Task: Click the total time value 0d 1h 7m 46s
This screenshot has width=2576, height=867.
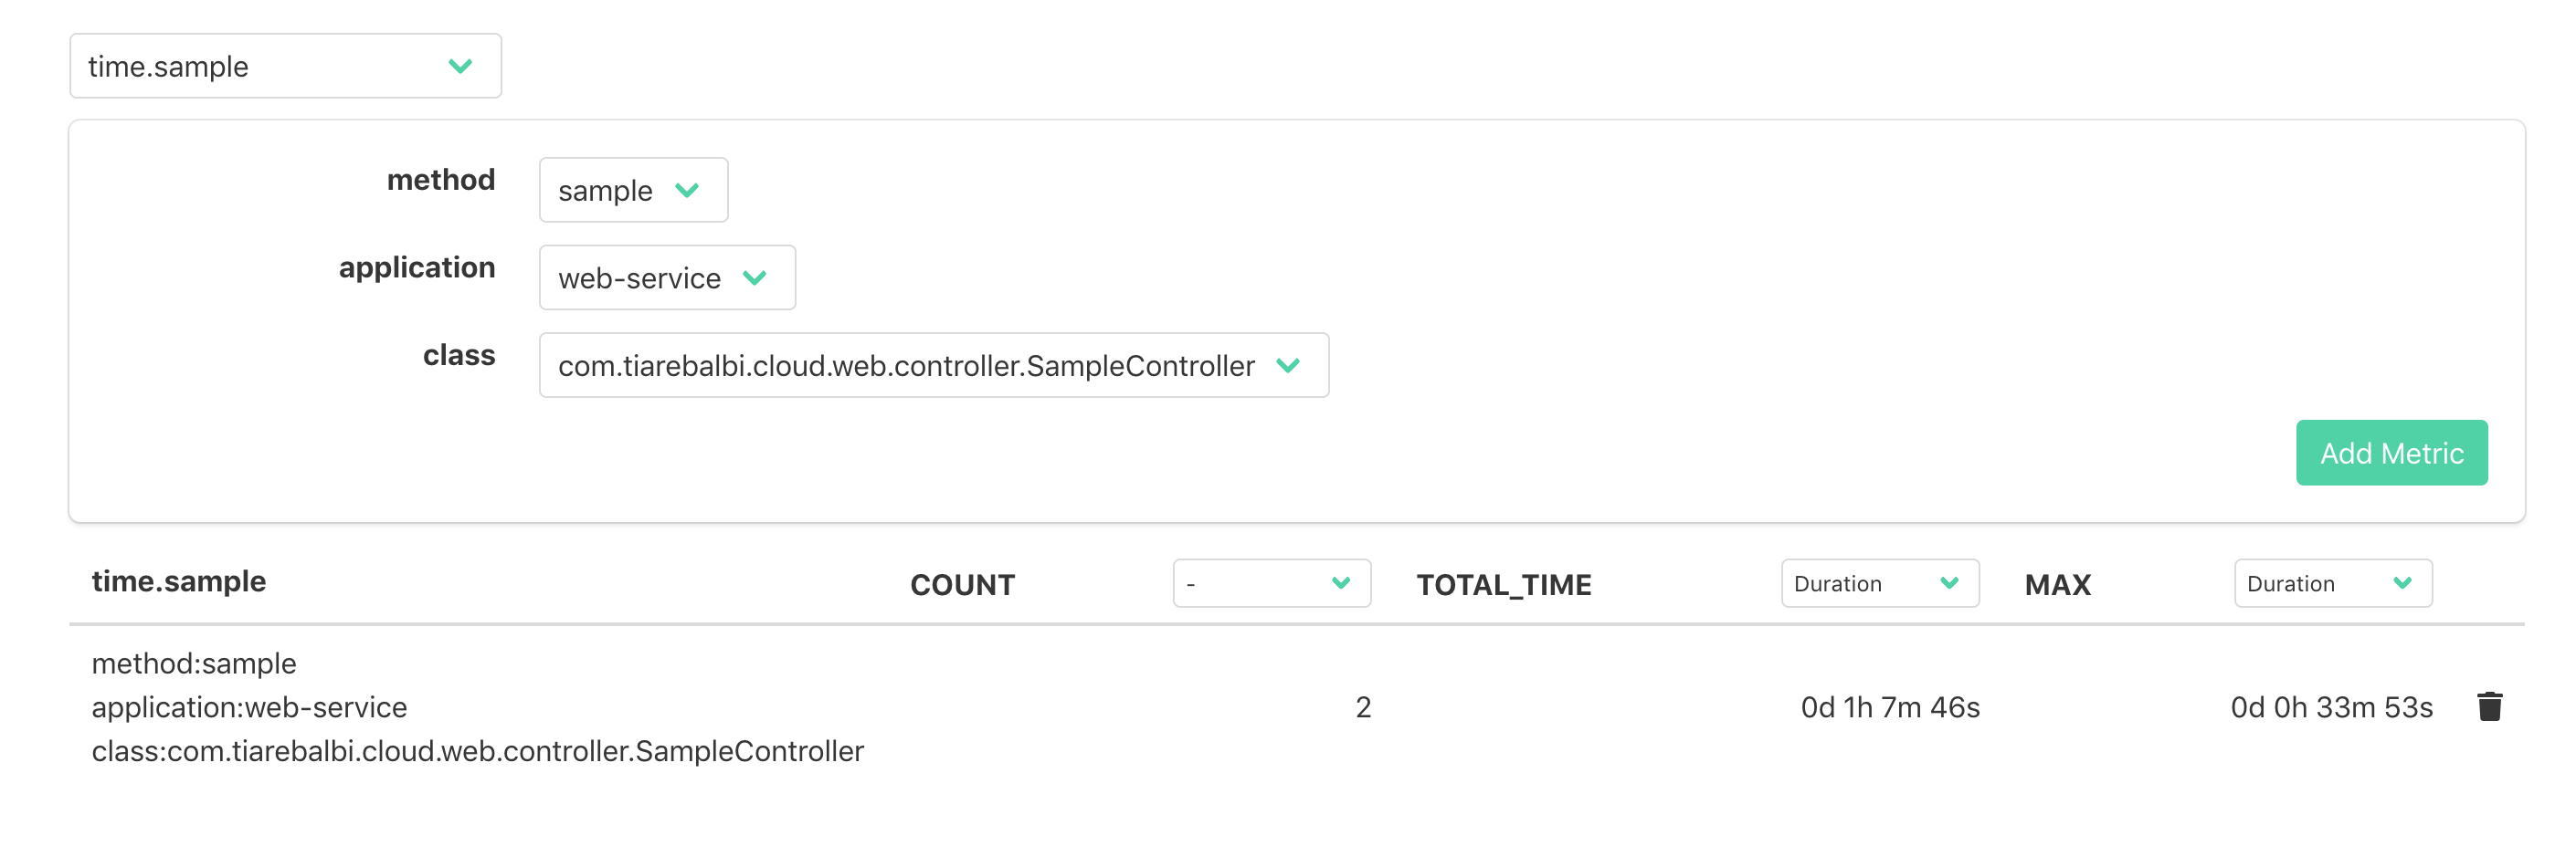Action: 1888,706
